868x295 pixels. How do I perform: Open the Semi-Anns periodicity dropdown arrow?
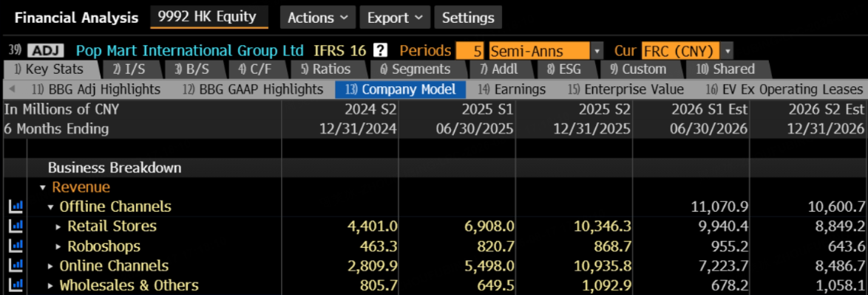(x=597, y=52)
